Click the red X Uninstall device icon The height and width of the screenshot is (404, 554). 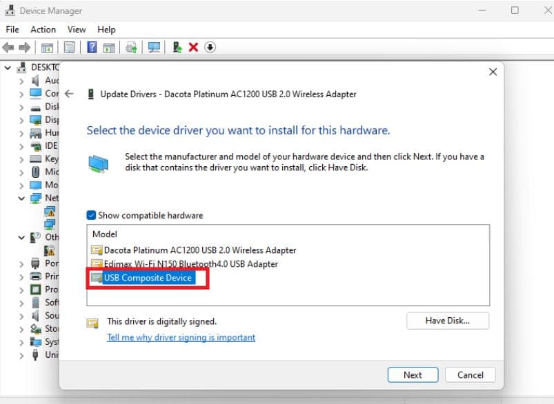click(193, 47)
